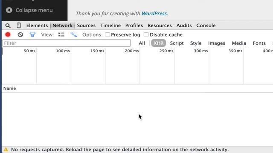The image size is (273, 153).
Task: Click the 'Options:' label text
Action: [x=93, y=35]
